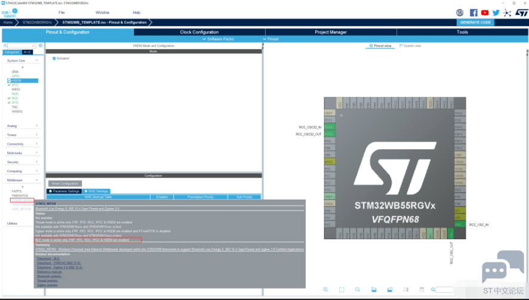Open the Bluetooth website link
This screenshot has height=300, width=529.
(x=49, y=276)
